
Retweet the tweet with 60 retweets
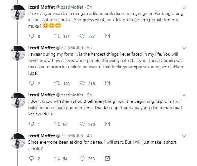(58, 124)
